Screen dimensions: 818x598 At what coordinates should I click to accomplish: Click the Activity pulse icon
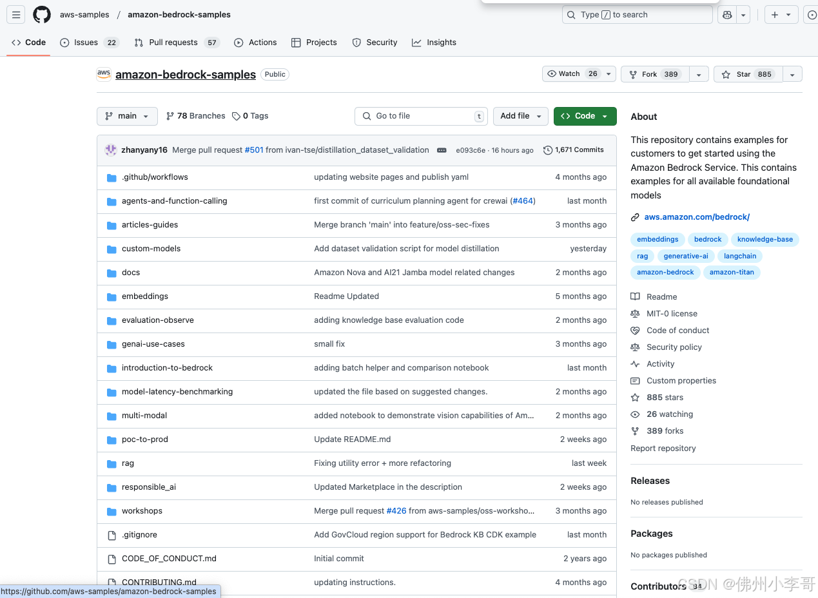point(635,364)
